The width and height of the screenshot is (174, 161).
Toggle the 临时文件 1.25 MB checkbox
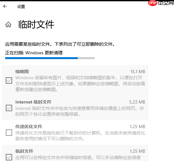coord(9,157)
